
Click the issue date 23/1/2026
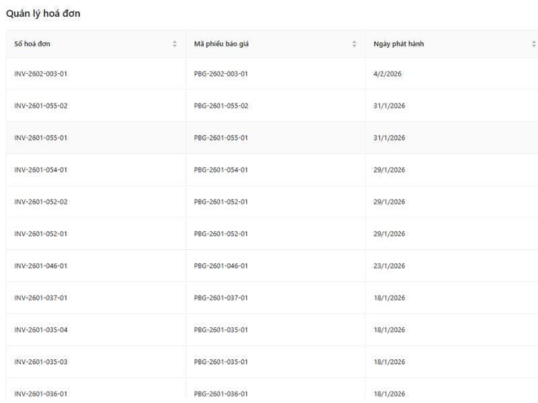(x=389, y=266)
